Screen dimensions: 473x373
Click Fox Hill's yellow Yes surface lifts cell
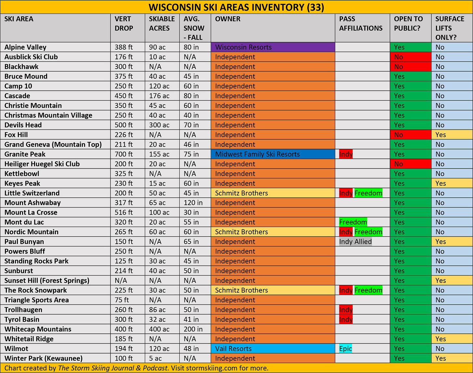pyautogui.click(x=452, y=134)
